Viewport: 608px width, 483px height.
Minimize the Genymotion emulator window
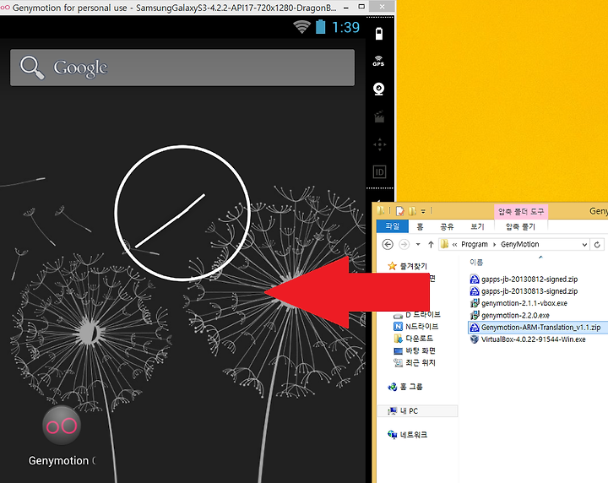point(346,7)
